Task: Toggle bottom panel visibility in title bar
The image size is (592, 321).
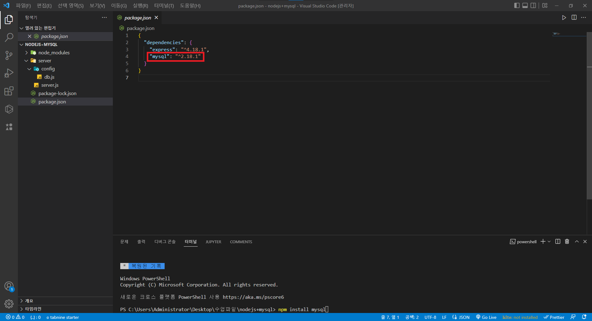Action: pos(525,6)
